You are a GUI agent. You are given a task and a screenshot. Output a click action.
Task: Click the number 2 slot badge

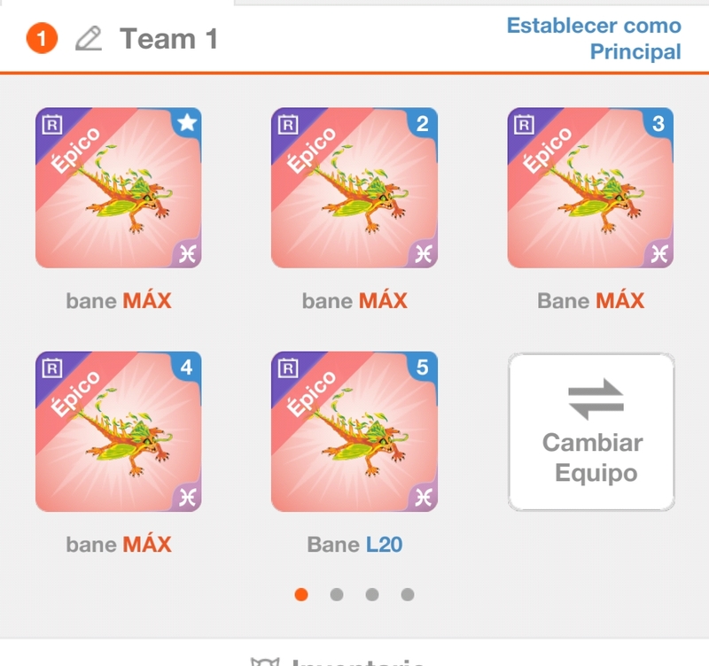(x=423, y=123)
